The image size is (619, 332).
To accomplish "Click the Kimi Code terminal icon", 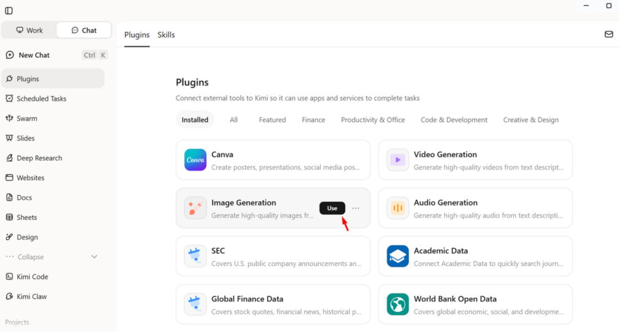I will click(x=9, y=276).
